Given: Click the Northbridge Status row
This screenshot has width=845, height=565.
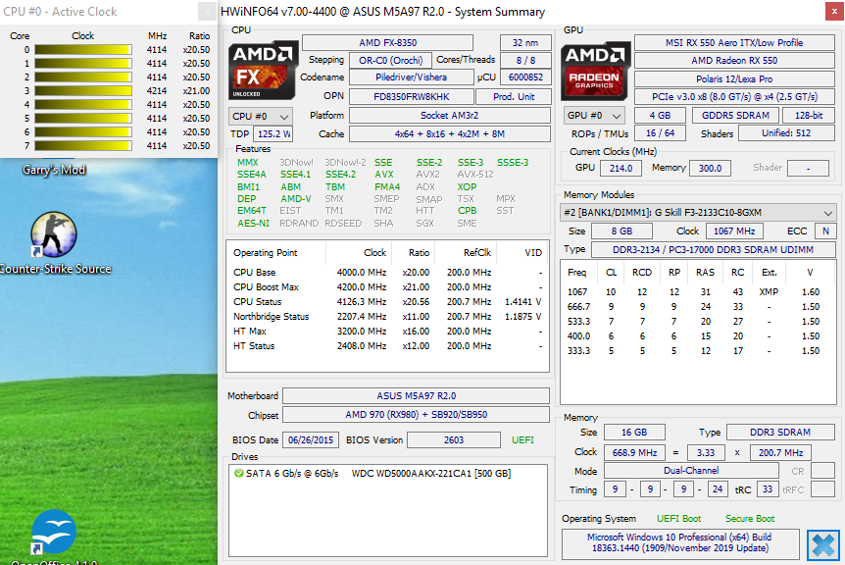Looking at the screenshot, I should coord(387,317).
